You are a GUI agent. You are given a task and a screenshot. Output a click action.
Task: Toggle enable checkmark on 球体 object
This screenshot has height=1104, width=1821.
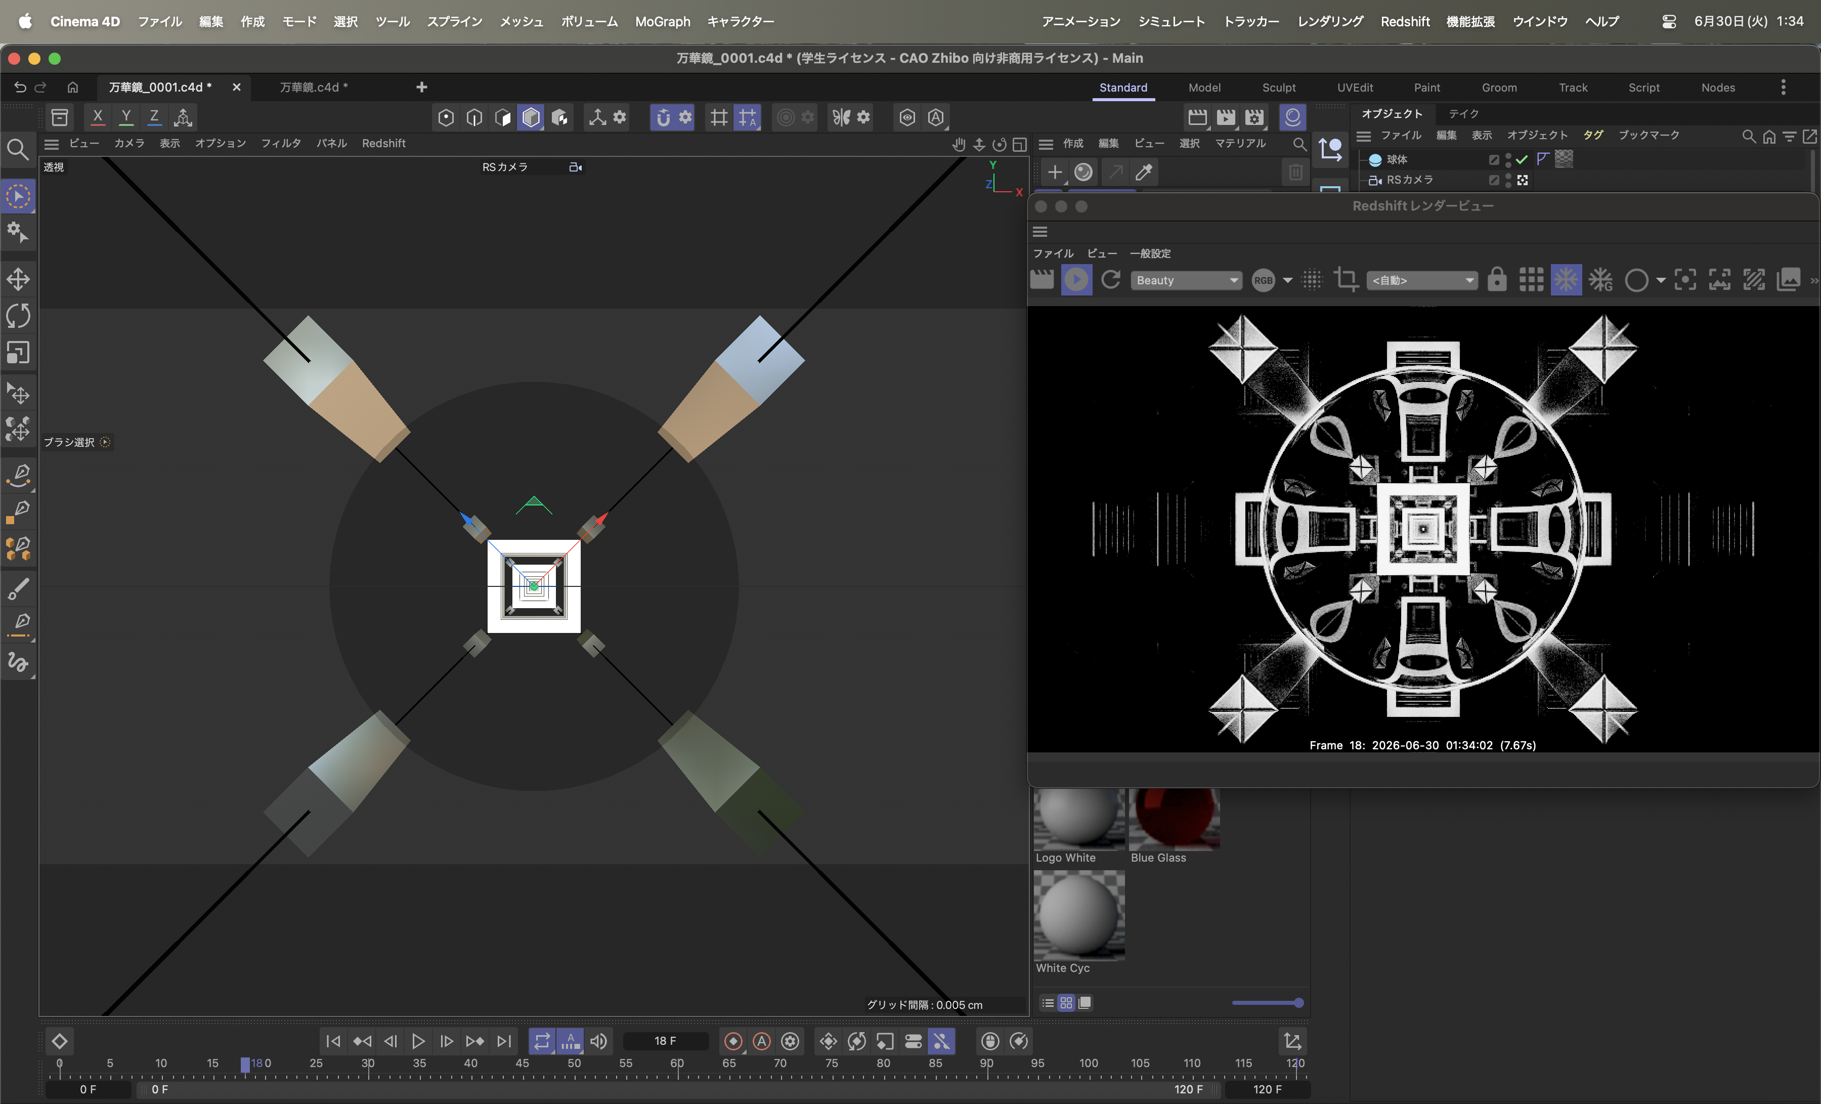1522,159
